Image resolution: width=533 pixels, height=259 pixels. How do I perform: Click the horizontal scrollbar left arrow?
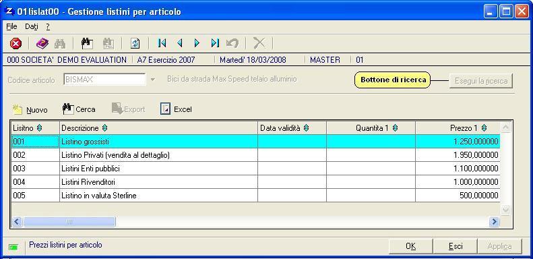coord(17,222)
